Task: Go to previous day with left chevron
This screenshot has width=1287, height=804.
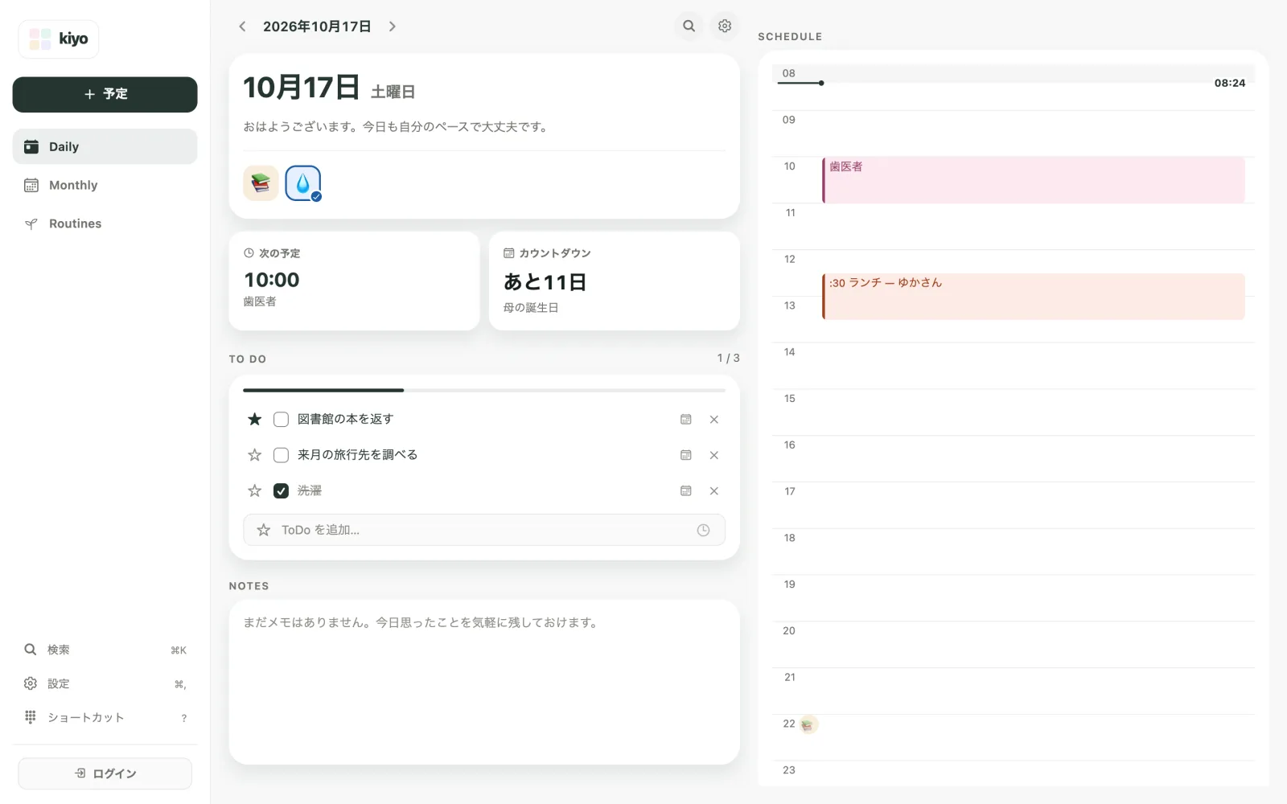Action: 242,27
